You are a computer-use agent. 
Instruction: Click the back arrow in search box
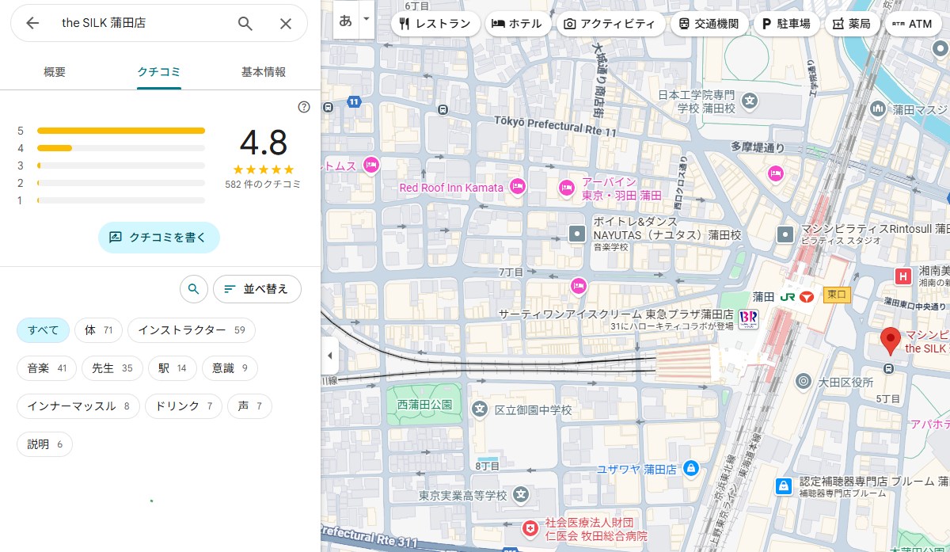(32, 24)
